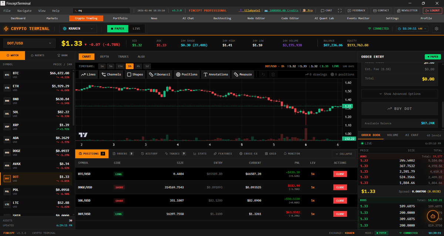Screen dimensions: 444x236
Task: Open Chat from the header
Action: [x=326, y=11]
